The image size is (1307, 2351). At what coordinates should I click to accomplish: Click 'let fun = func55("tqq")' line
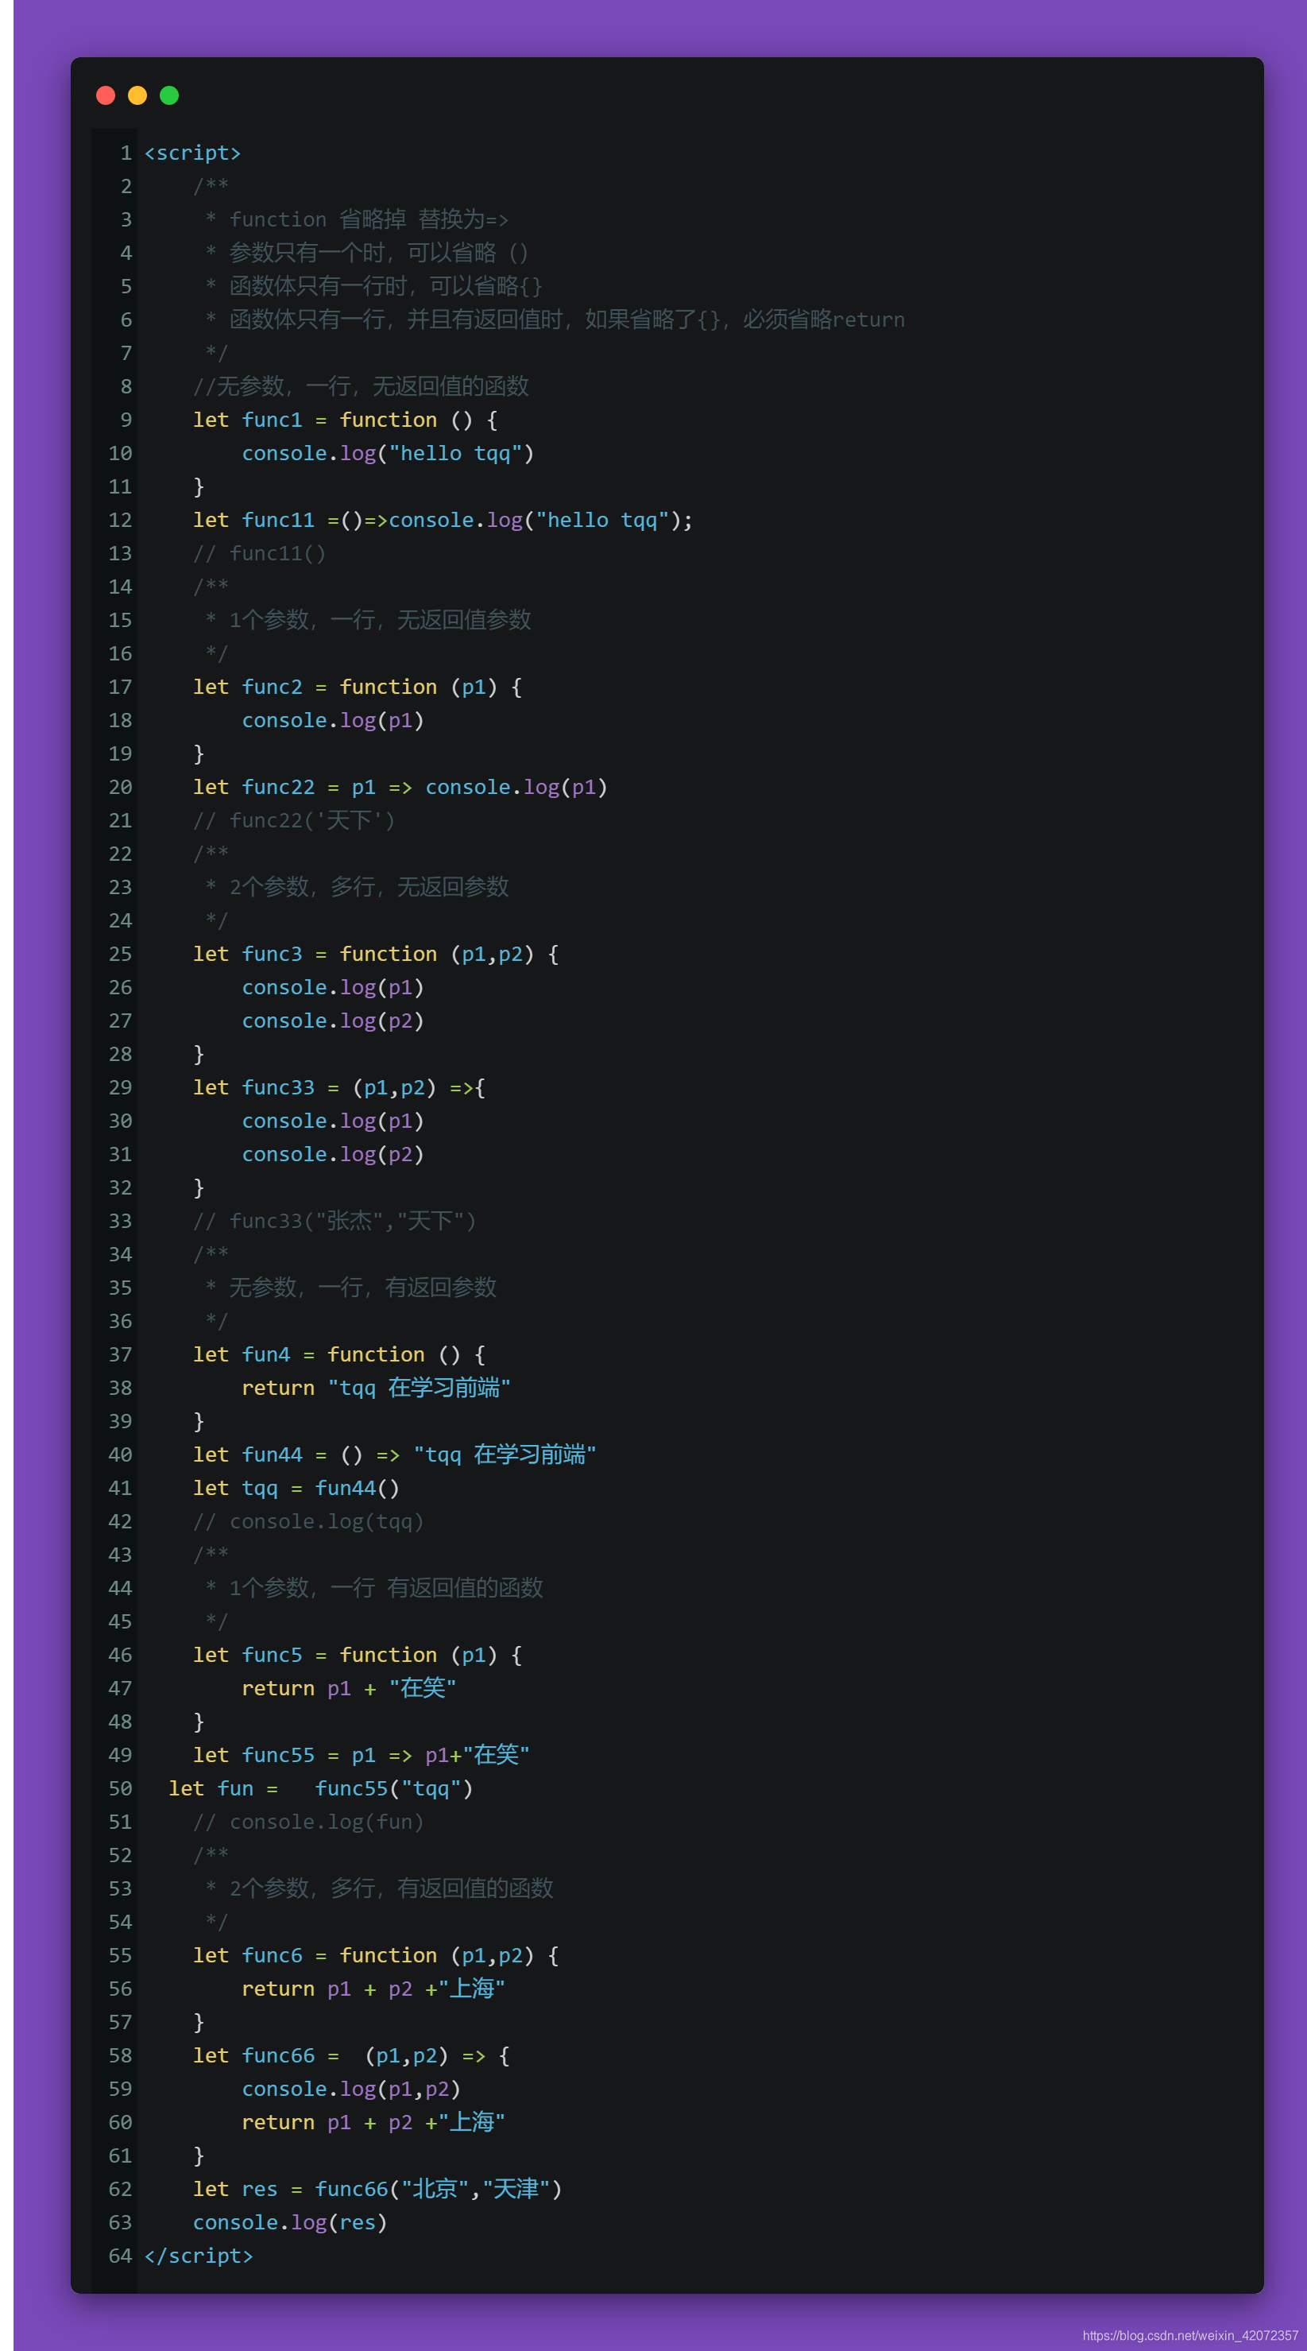(321, 1789)
